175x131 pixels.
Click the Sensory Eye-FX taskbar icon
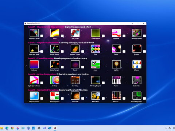click(x=55, y=128)
